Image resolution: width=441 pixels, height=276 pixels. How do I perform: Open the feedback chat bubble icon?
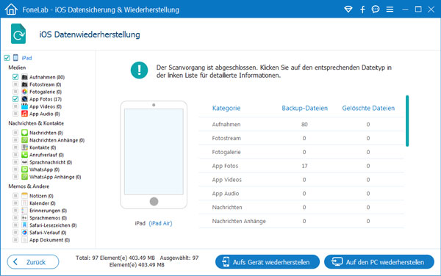coord(376,10)
